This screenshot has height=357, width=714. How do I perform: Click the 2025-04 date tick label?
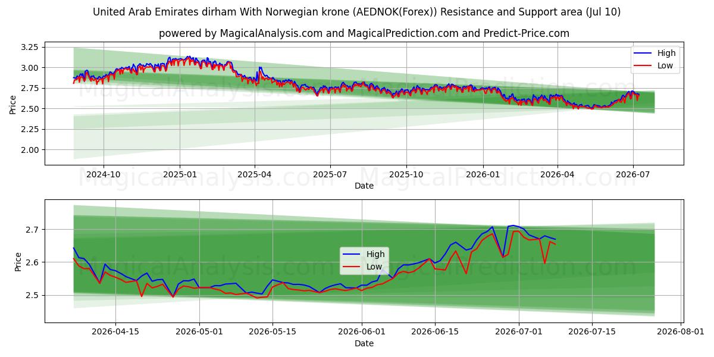pyautogui.click(x=254, y=174)
